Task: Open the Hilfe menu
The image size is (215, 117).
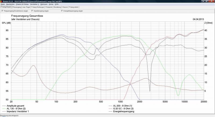Action: 57,4
